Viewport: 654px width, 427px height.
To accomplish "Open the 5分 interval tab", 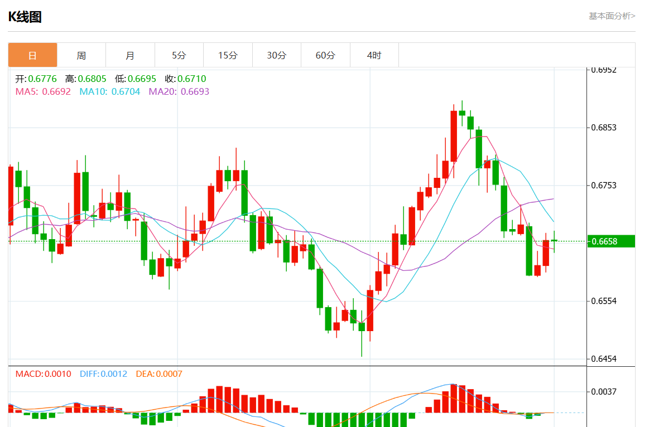I will [x=179, y=55].
